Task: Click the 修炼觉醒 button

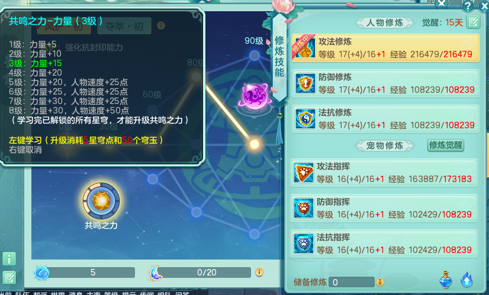Action: pos(445,145)
